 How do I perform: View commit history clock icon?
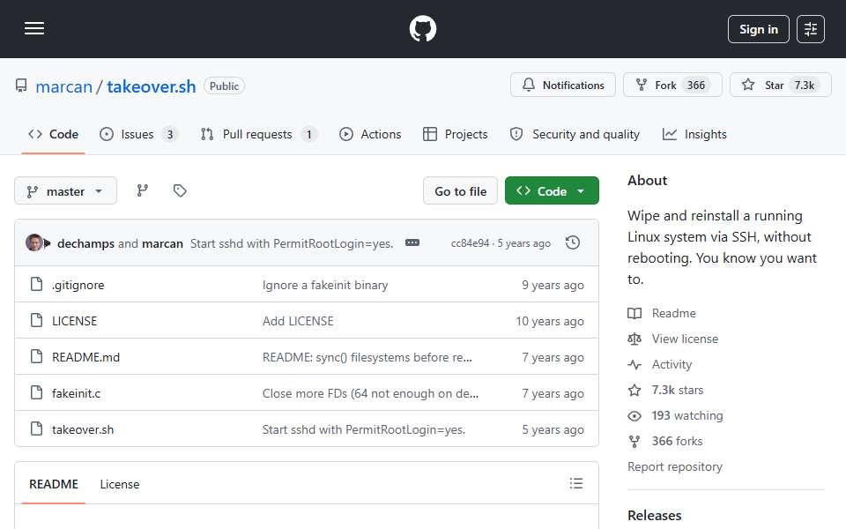click(x=573, y=243)
